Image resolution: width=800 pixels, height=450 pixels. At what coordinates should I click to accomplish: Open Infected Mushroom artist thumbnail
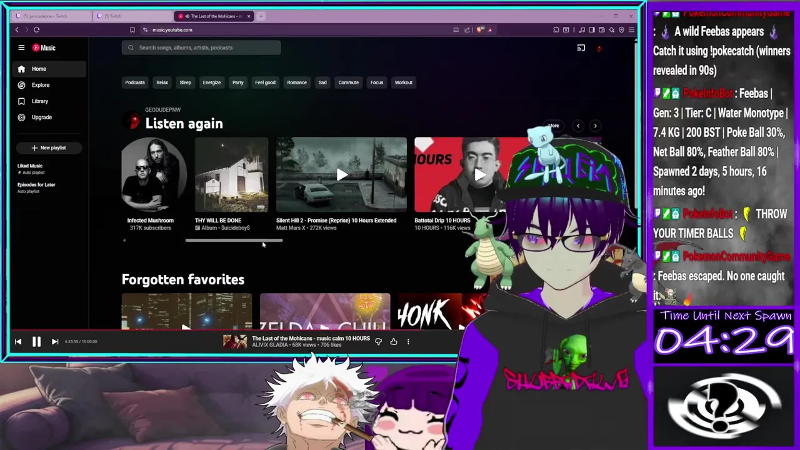point(153,174)
